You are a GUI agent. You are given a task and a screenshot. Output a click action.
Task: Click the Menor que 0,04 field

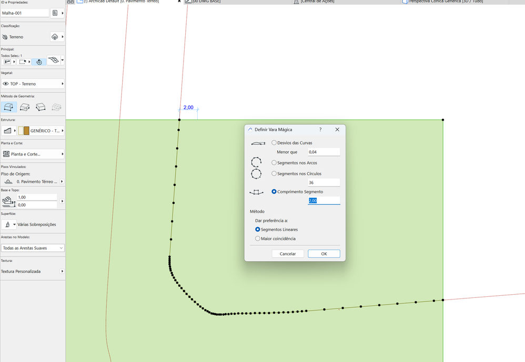click(x=324, y=152)
